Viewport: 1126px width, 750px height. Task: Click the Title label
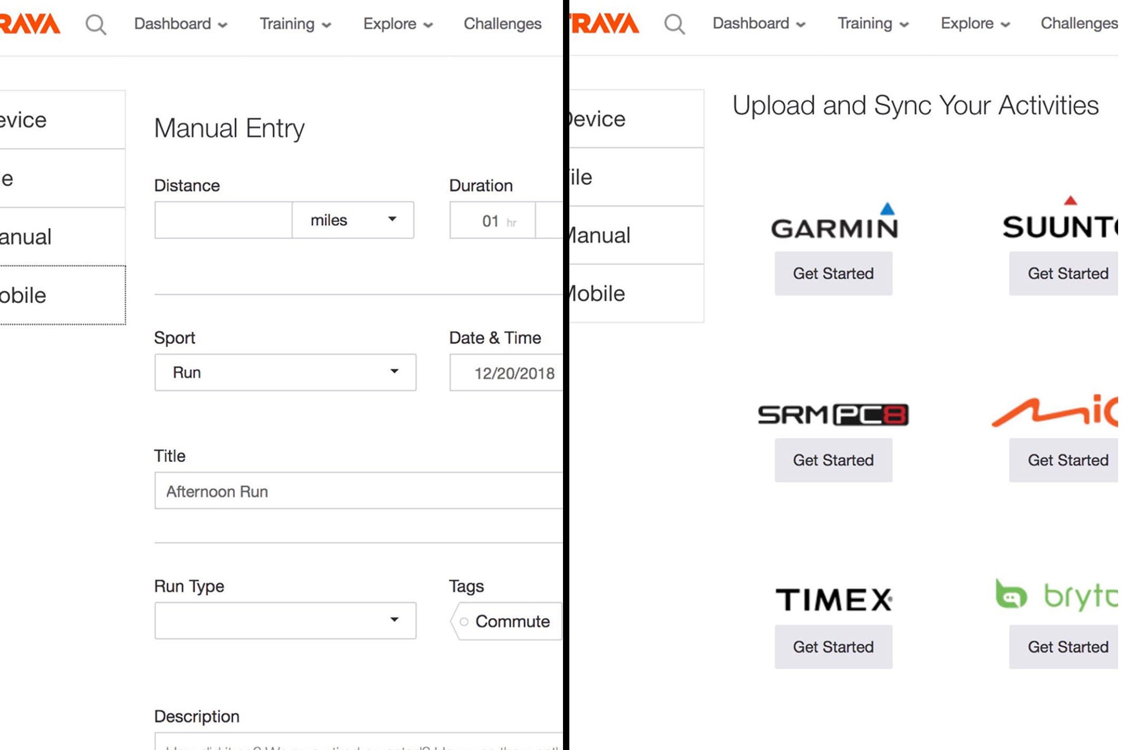[170, 456]
